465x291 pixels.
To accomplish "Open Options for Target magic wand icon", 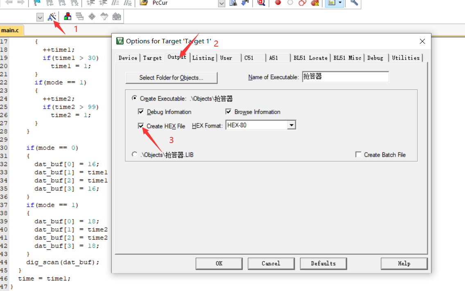I will pyautogui.click(x=52, y=17).
